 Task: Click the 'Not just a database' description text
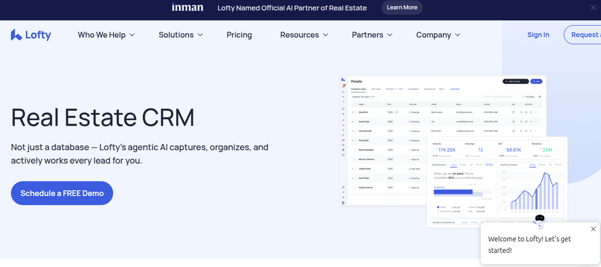140,154
